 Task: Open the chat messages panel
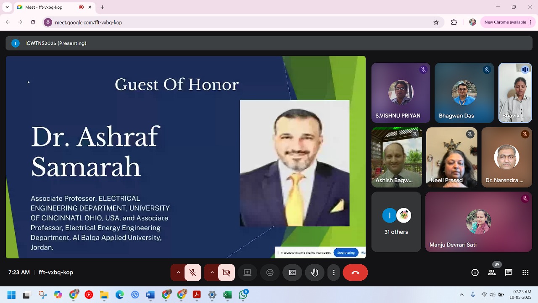pyautogui.click(x=509, y=273)
